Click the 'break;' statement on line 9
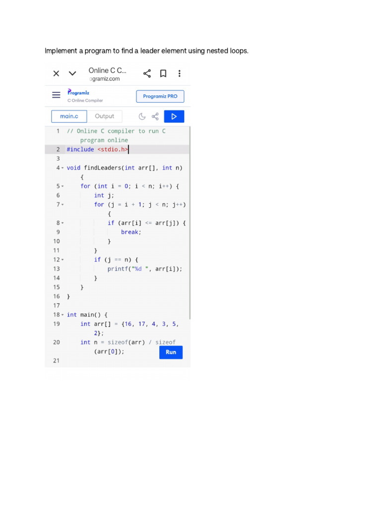 131,232
